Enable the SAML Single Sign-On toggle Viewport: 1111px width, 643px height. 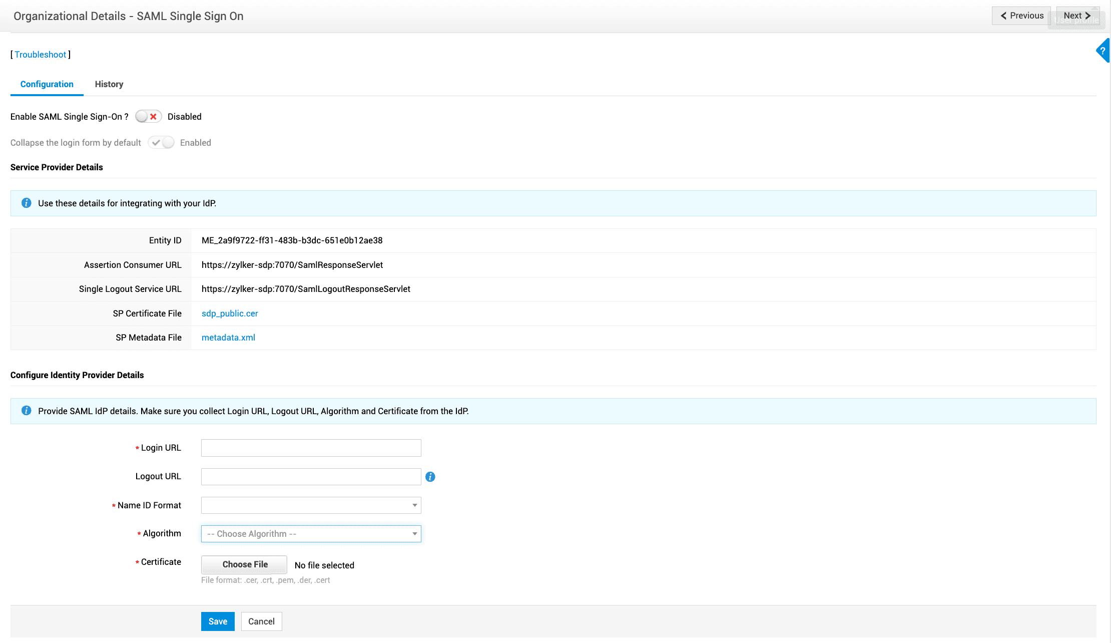[x=148, y=117]
